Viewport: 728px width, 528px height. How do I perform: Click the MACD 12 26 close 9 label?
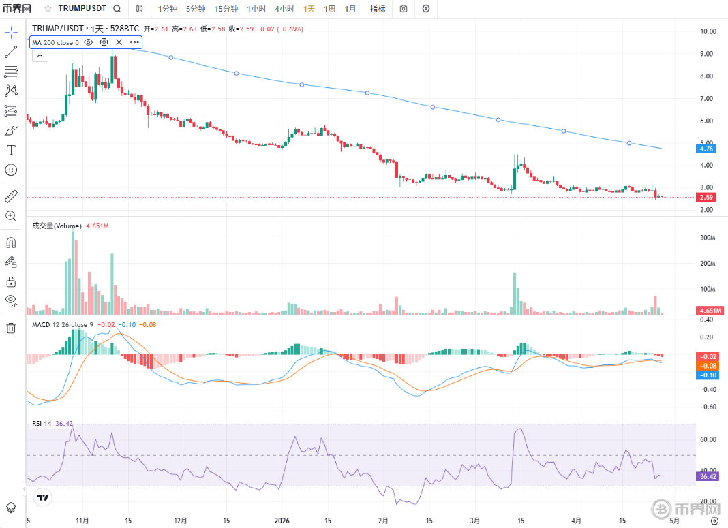[x=62, y=325]
